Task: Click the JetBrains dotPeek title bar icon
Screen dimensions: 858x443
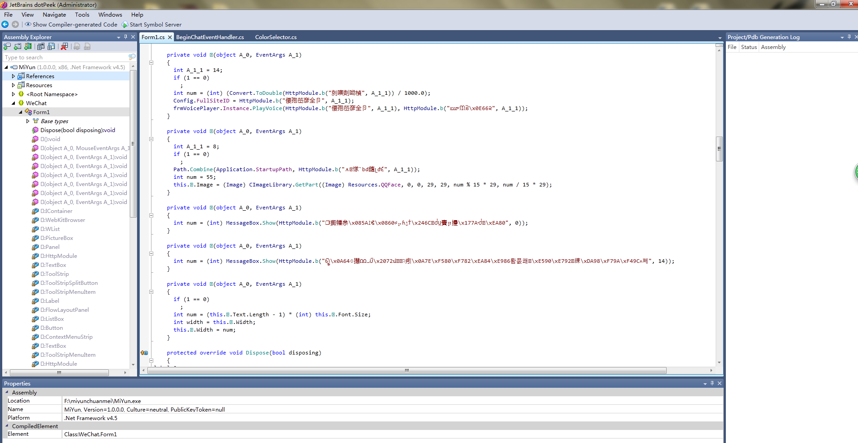Action: tap(4, 4)
